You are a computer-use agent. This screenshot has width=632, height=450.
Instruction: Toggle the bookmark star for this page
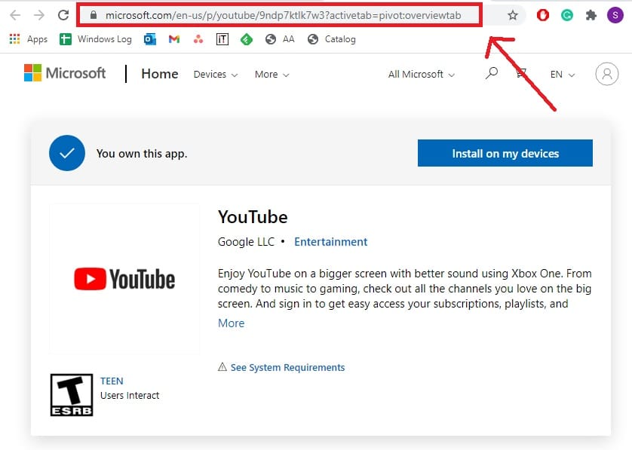pyautogui.click(x=511, y=14)
